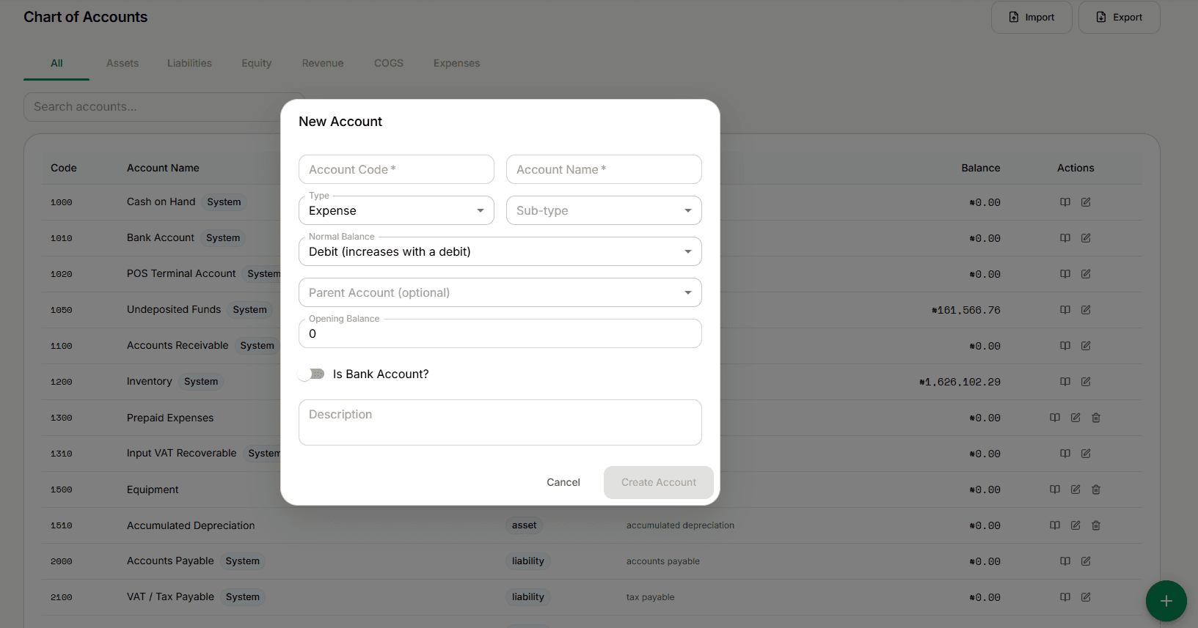The width and height of the screenshot is (1198, 628).
Task: Click the Create Account button
Action: (x=659, y=482)
